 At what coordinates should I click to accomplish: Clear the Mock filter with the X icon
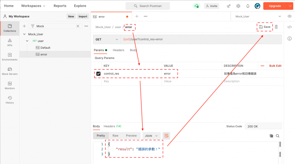point(78,26)
